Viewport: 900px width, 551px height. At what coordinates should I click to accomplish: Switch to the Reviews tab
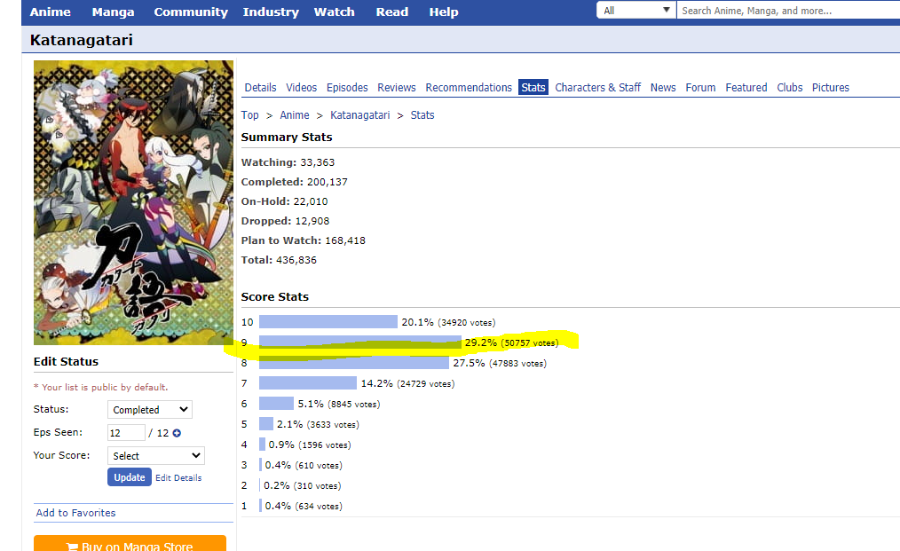(397, 87)
